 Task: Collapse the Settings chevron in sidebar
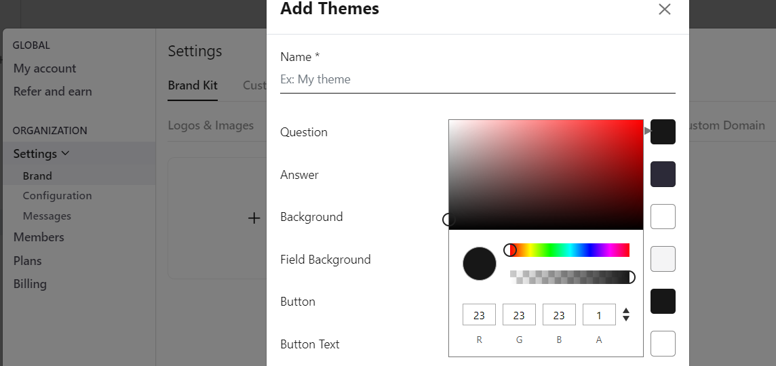pyautogui.click(x=65, y=154)
